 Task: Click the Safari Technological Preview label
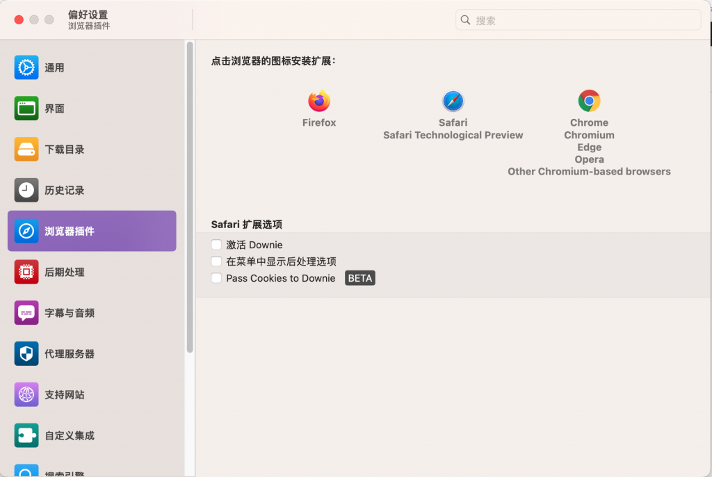[x=453, y=135]
